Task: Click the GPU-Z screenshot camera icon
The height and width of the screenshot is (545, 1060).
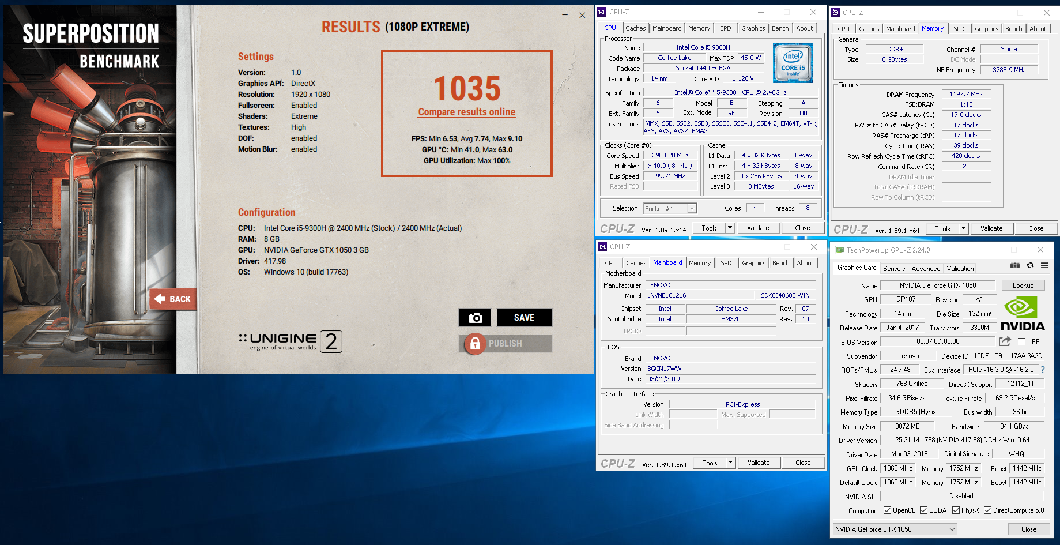Action: (x=1015, y=265)
